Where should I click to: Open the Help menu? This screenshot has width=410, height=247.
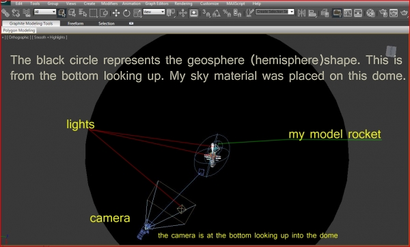pos(257,3)
